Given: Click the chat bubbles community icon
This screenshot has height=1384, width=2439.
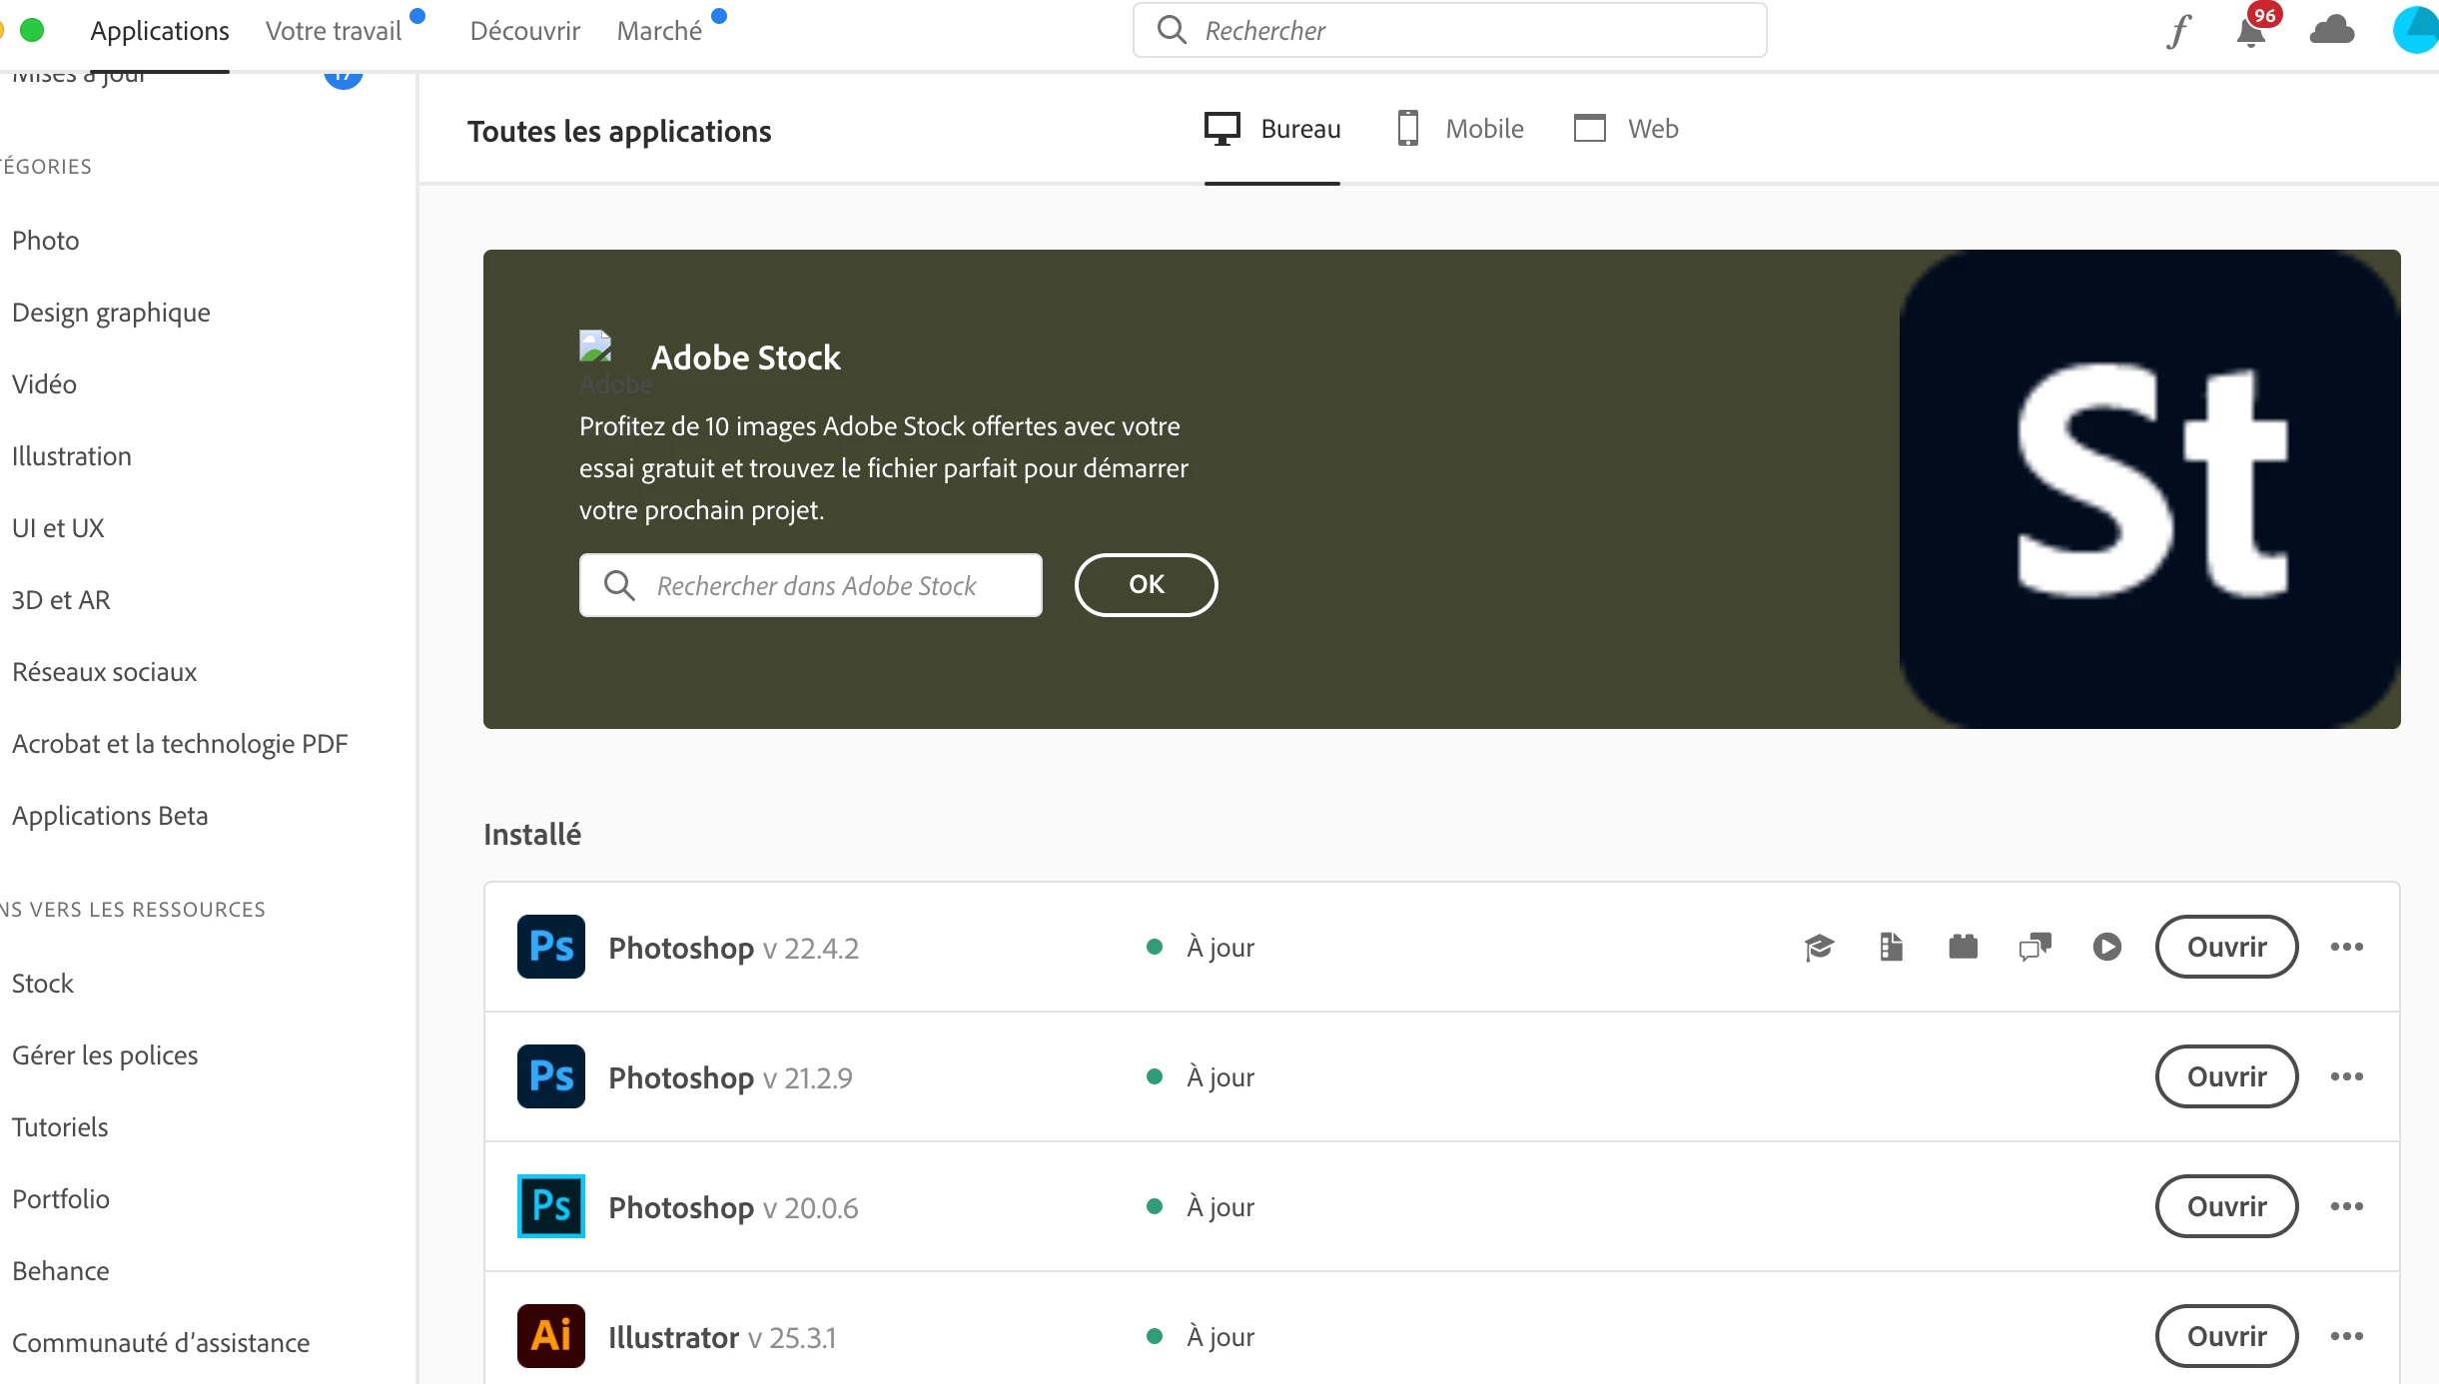Looking at the screenshot, I should [2034, 947].
